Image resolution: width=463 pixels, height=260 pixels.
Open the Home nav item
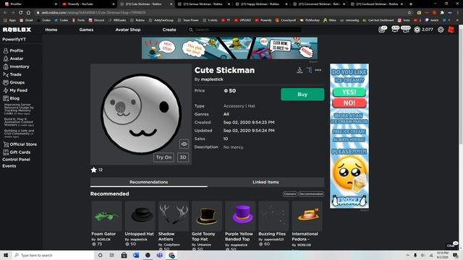pos(51,30)
